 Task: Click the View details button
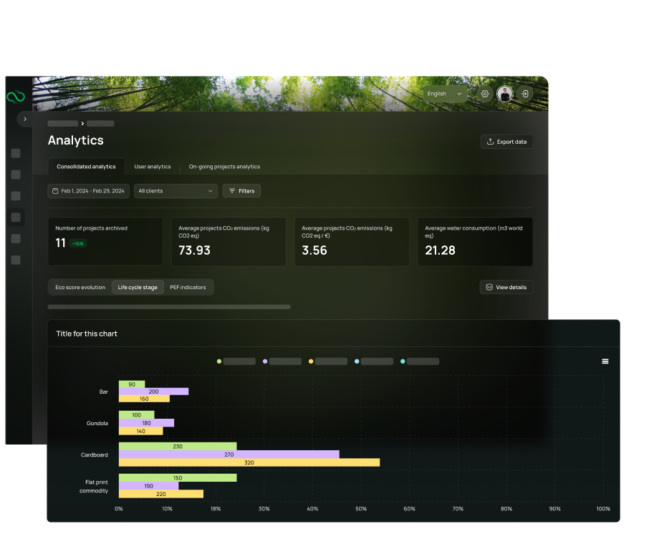[x=506, y=287]
